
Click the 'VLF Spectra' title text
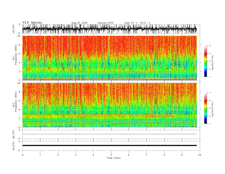[x=32, y=22]
